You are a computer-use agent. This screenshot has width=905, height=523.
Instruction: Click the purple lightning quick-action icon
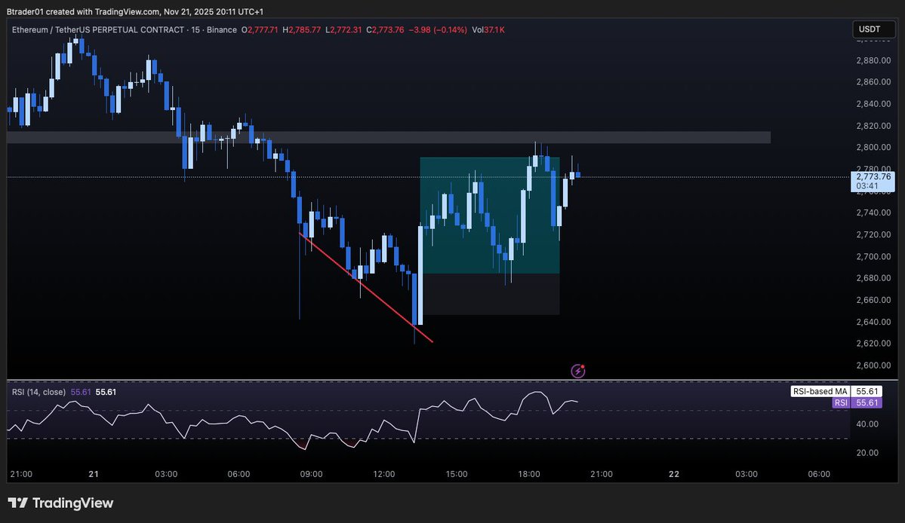click(x=577, y=370)
